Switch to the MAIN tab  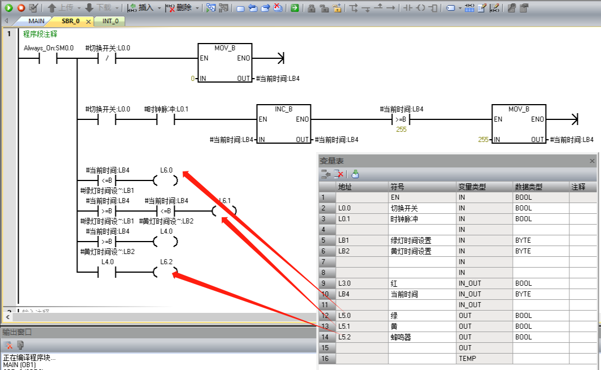point(36,21)
